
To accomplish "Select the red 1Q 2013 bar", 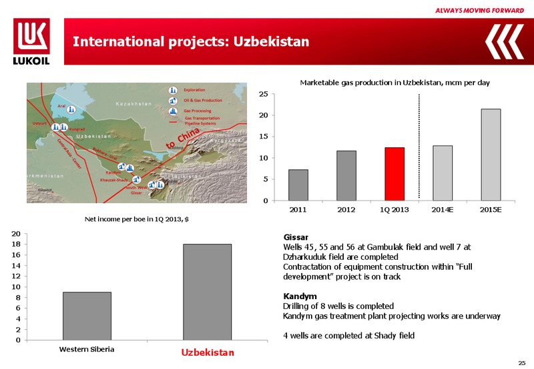I will tap(394, 174).
